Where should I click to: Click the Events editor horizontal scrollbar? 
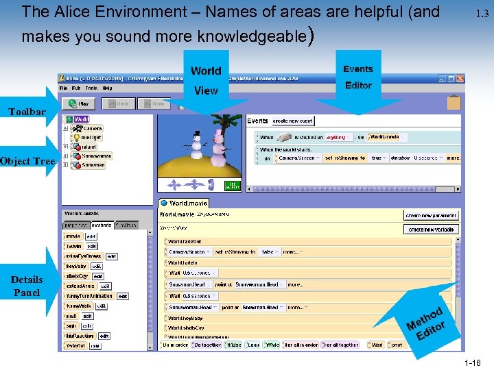tap(354, 189)
